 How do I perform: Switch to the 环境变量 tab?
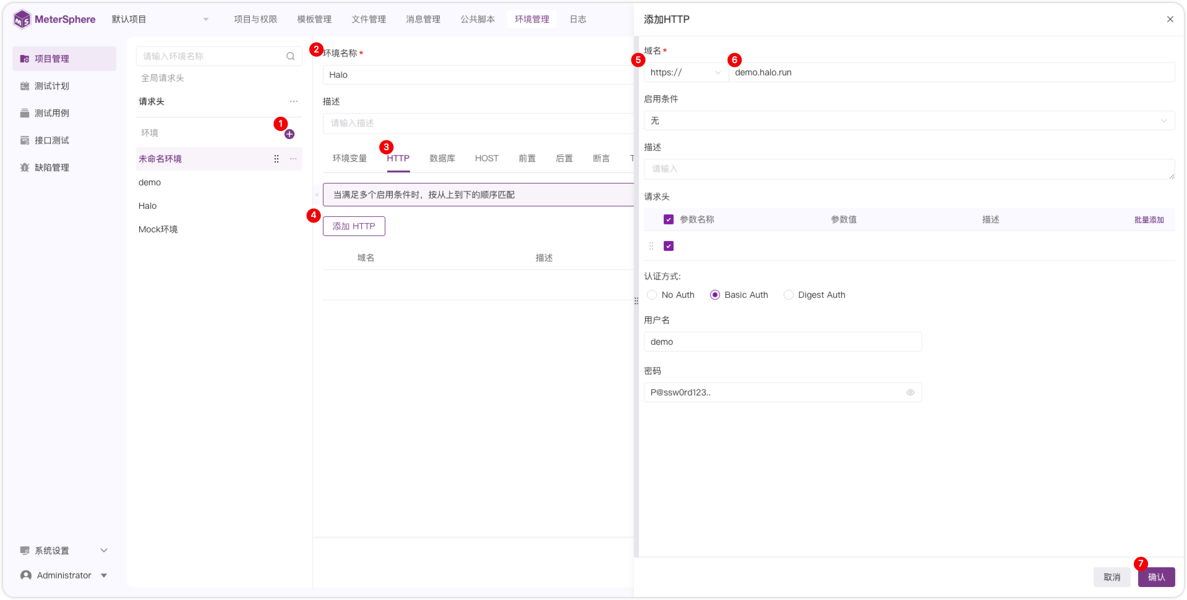tap(350, 158)
